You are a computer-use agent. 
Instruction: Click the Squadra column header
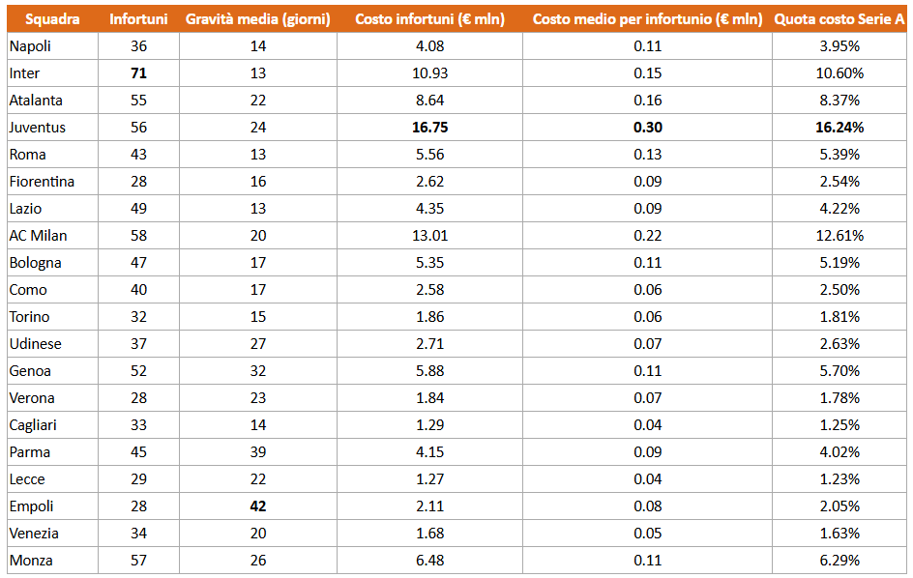pos(52,19)
